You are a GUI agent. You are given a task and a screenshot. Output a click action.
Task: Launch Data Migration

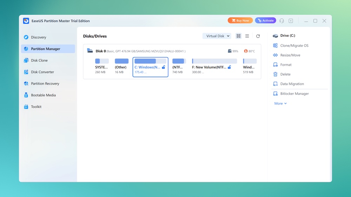pos(292,84)
